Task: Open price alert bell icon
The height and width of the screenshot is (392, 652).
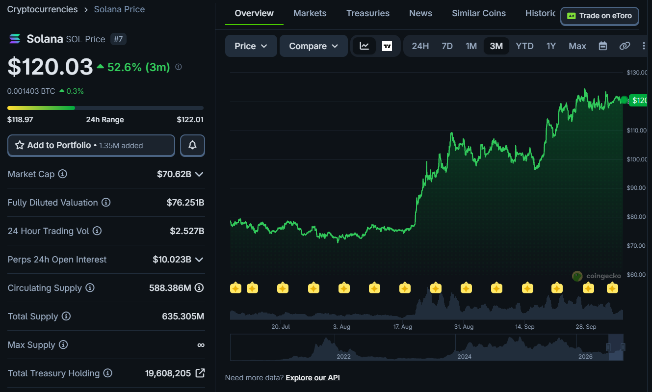Action: pyautogui.click(x=192, y=145)
